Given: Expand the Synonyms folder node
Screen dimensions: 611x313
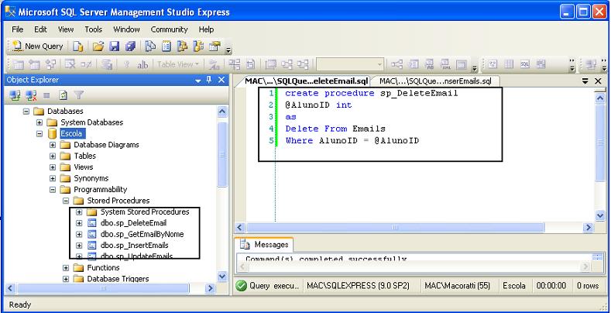Looking at the screenshot, I should (53, 178).
